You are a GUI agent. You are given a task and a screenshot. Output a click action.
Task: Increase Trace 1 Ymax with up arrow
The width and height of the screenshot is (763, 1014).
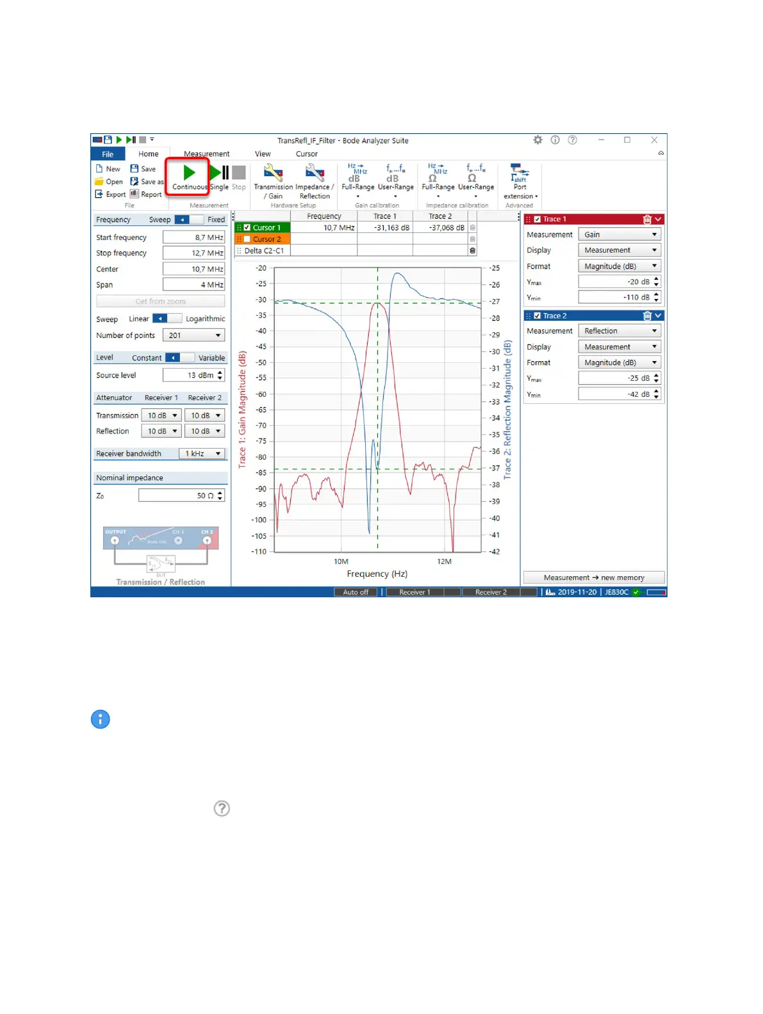pyautogui.click(x=656, y=279)
